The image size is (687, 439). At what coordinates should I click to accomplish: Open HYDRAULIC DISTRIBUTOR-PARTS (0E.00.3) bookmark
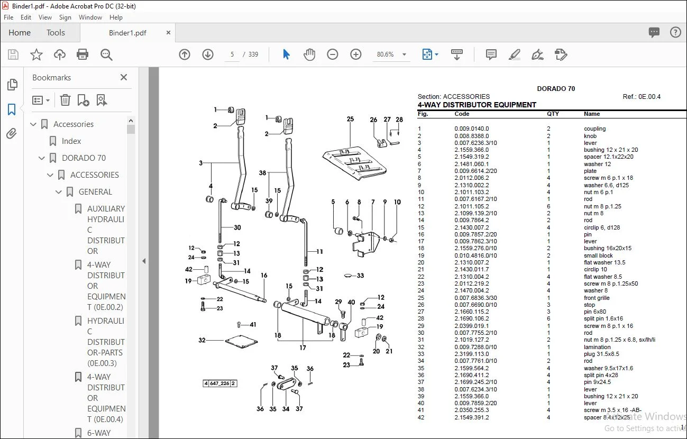106,342
